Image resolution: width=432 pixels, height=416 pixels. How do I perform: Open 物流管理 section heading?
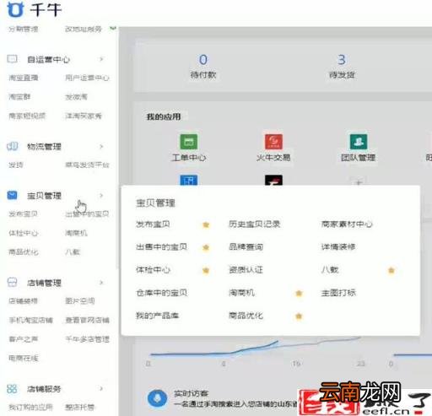[44, 147]
